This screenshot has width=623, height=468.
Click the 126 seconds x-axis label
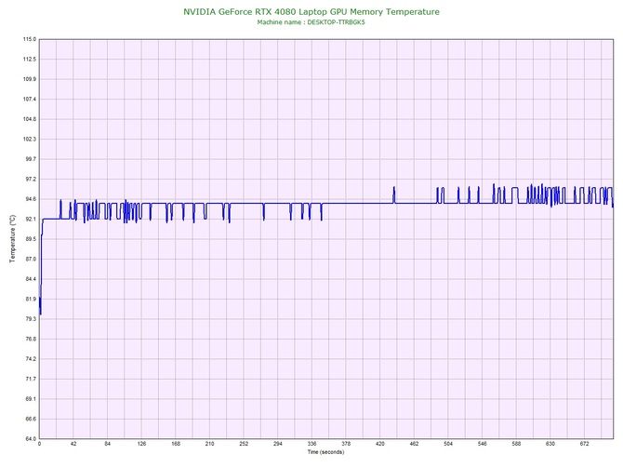(141, 444)
